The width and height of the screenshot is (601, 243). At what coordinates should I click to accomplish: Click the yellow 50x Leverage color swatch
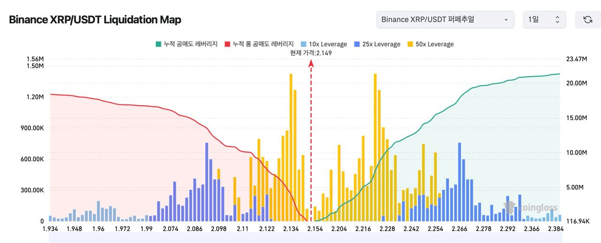point(410,44)
